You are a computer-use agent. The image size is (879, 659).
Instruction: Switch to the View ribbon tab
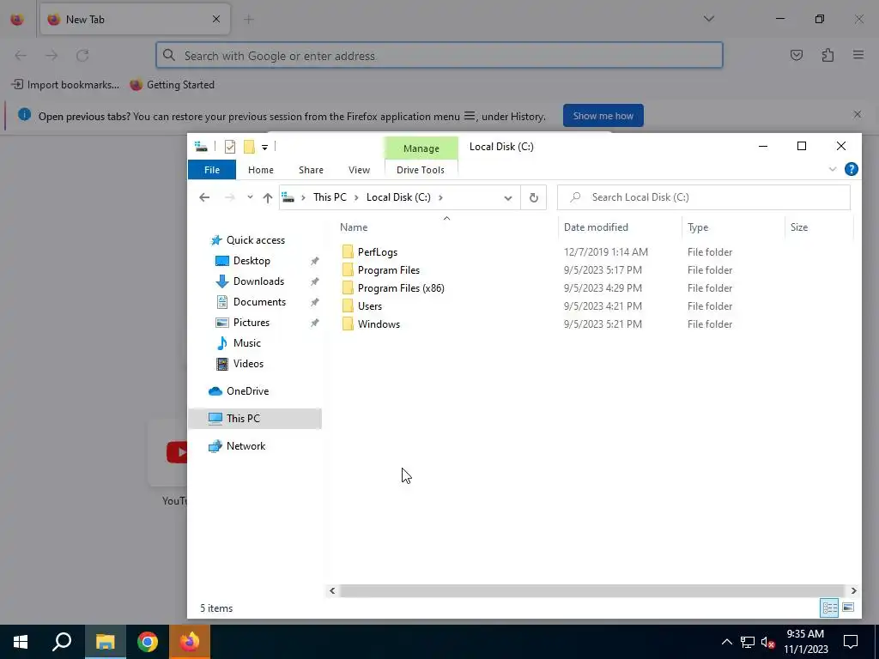coord(359,170)
